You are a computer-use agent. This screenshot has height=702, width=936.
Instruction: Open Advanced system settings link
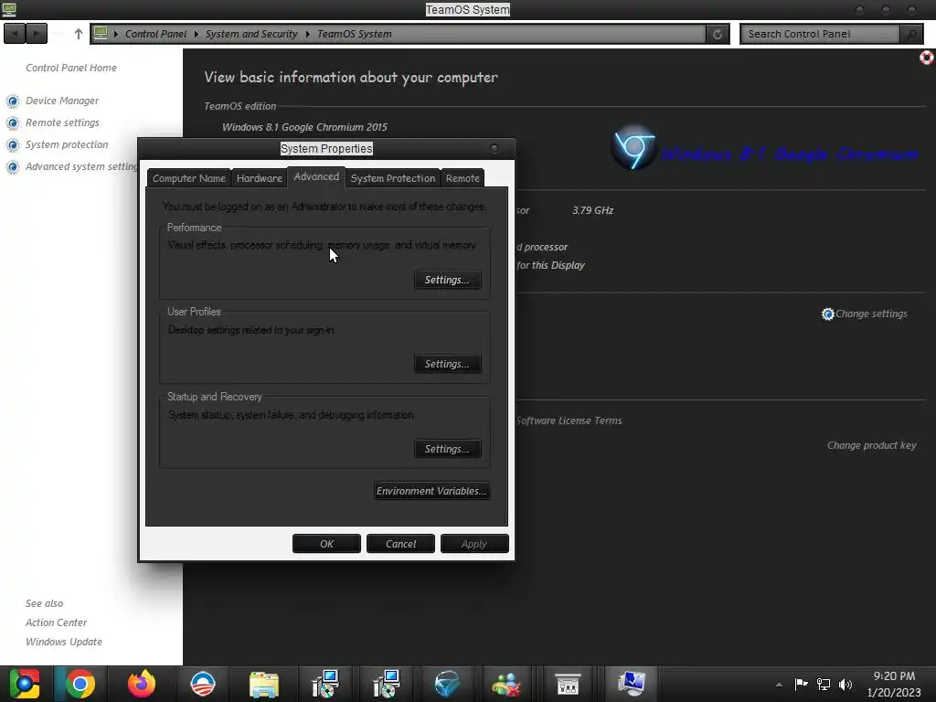[81, 166]
